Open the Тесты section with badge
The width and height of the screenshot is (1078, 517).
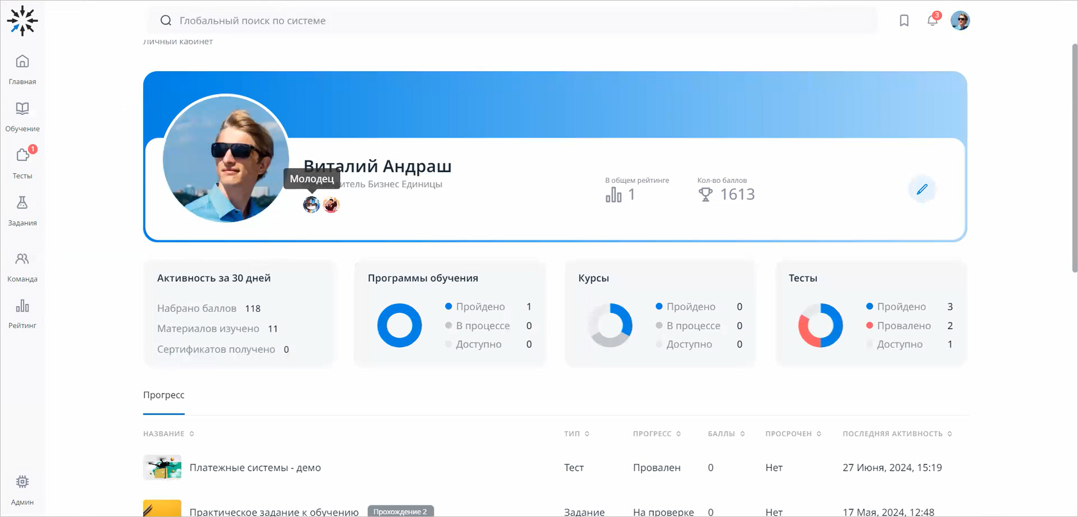pyautogui.click(x=22, y=163)
